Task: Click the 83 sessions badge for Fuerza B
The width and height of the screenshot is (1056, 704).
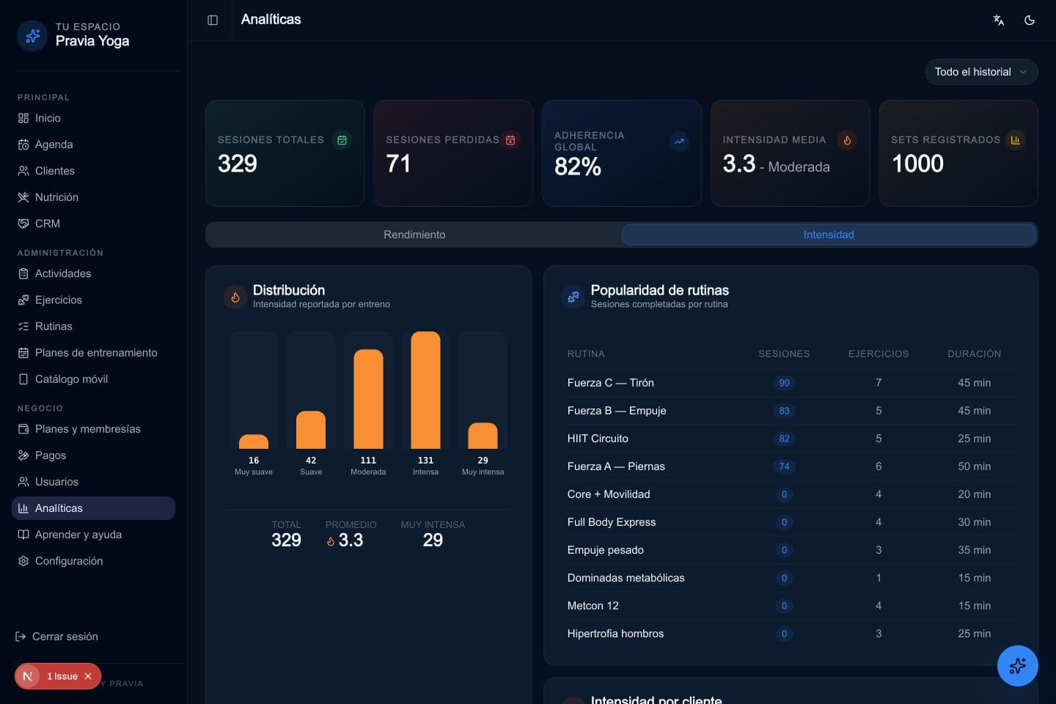Action: 784,411
